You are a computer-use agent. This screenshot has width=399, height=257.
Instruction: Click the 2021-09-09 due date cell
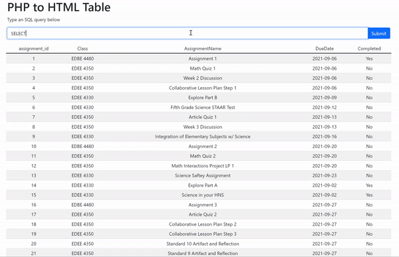point(325,98)
